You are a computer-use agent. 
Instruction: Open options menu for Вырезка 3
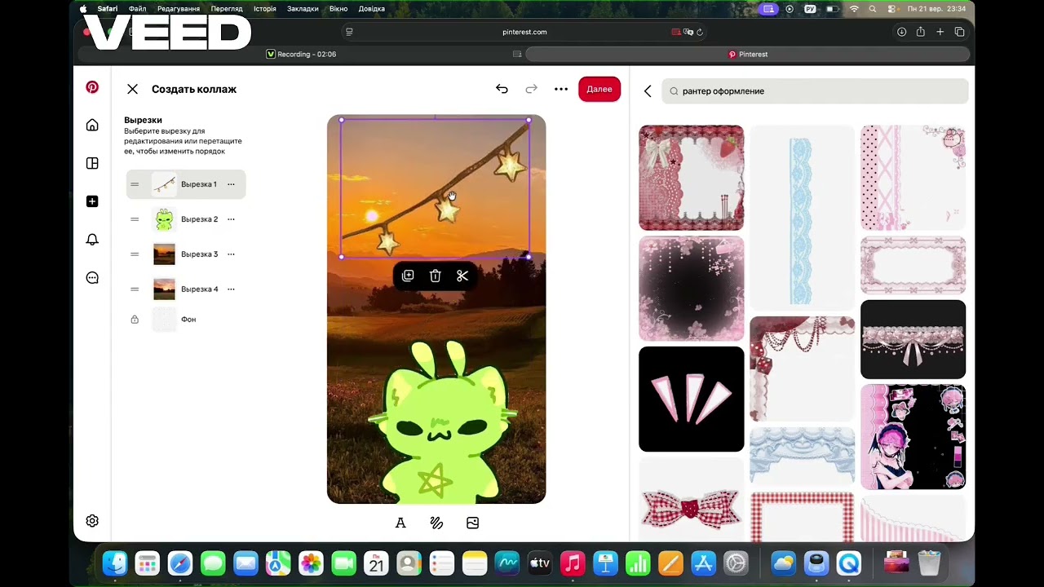(x=231, y=254)
